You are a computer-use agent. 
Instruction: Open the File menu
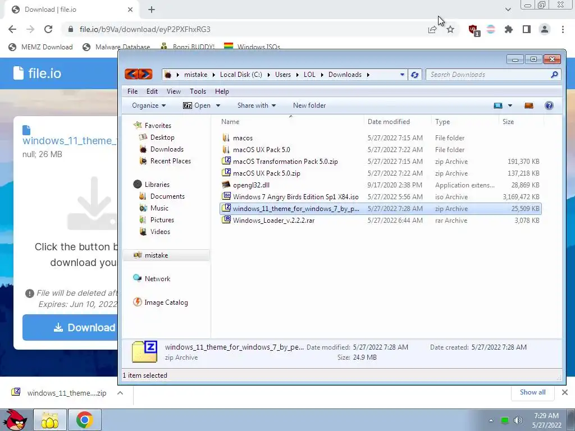coord(133,91)
